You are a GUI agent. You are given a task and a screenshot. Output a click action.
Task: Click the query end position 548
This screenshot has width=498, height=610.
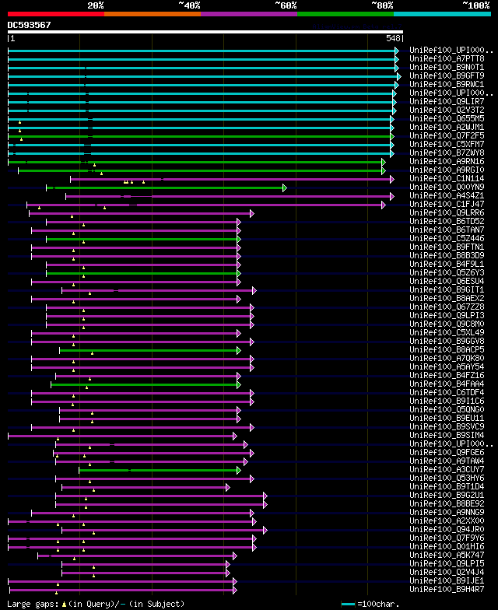tap(393, 38)
